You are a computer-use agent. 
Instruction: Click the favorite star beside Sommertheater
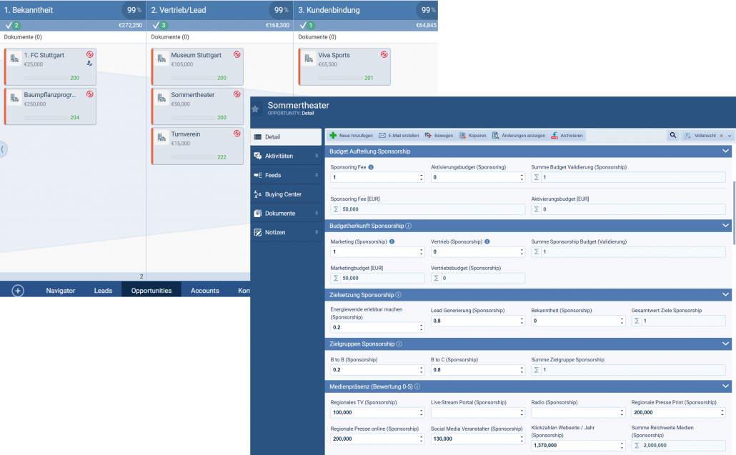tap(255, 109)
